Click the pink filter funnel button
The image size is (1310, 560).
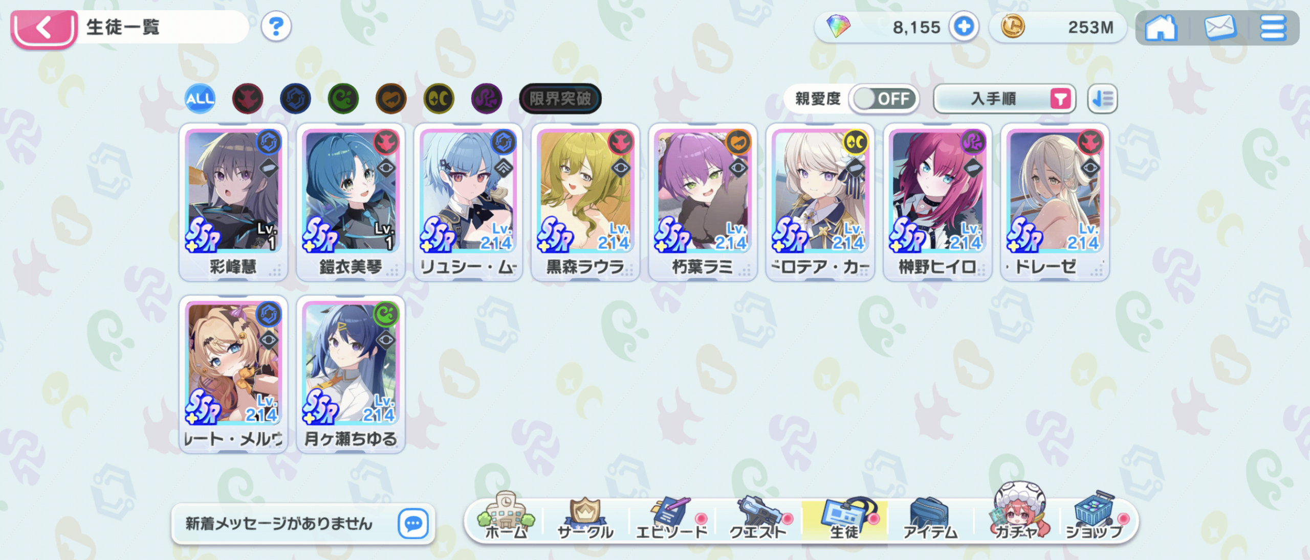coord(1061,99)
